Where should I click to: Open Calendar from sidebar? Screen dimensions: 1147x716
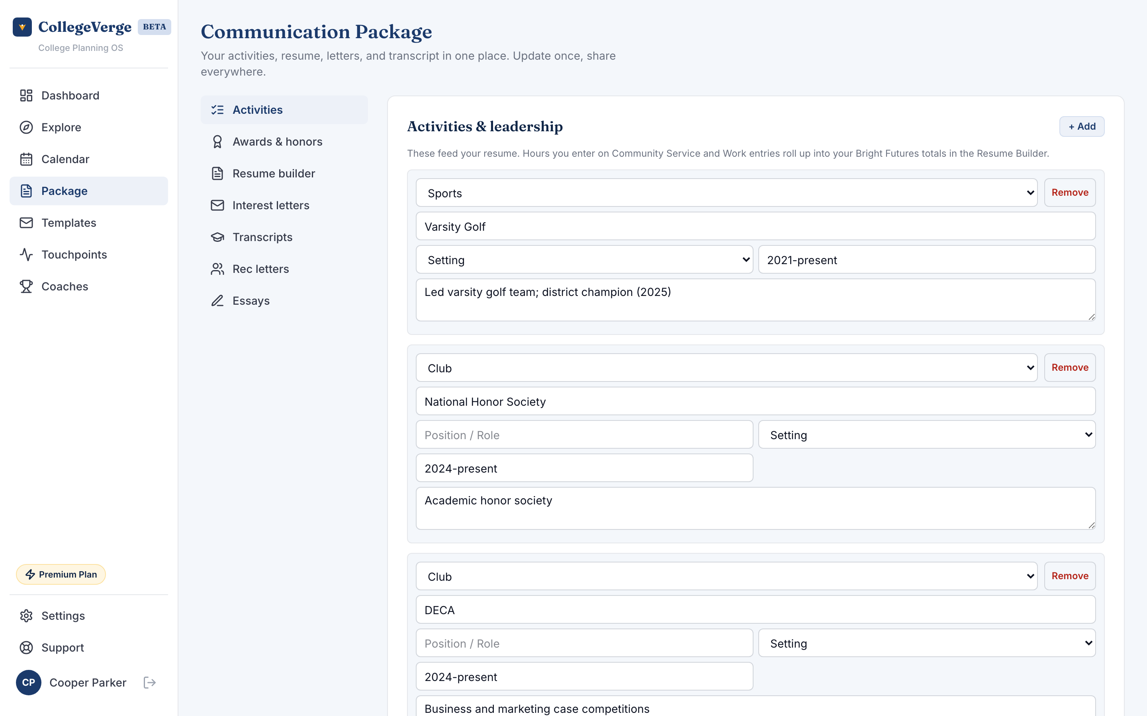(x=89, y=159)
